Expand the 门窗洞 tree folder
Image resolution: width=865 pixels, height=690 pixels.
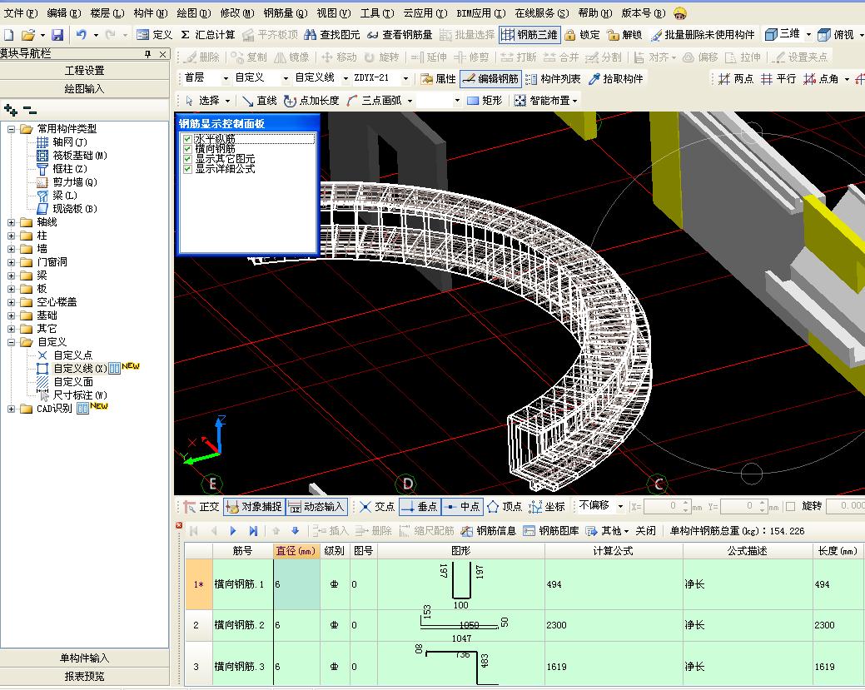coord(11,262)
